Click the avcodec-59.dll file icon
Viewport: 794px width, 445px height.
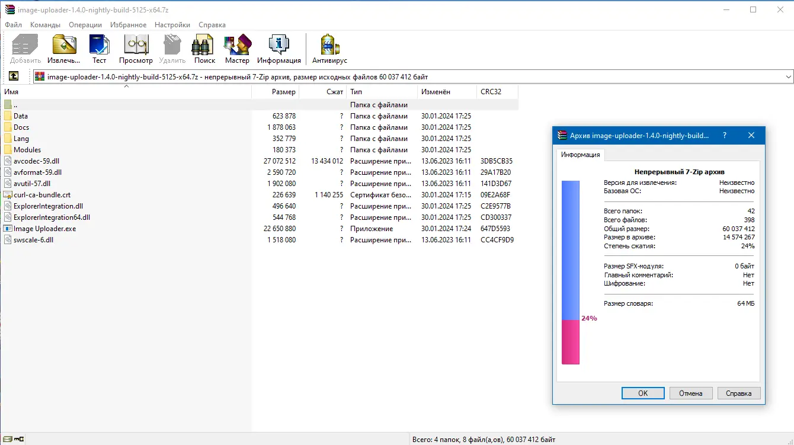click(8, 161)
